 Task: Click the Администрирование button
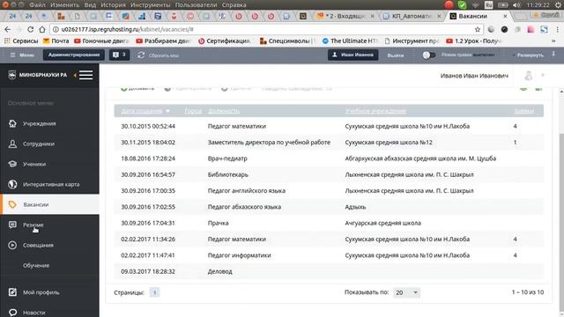pos(74,55)
